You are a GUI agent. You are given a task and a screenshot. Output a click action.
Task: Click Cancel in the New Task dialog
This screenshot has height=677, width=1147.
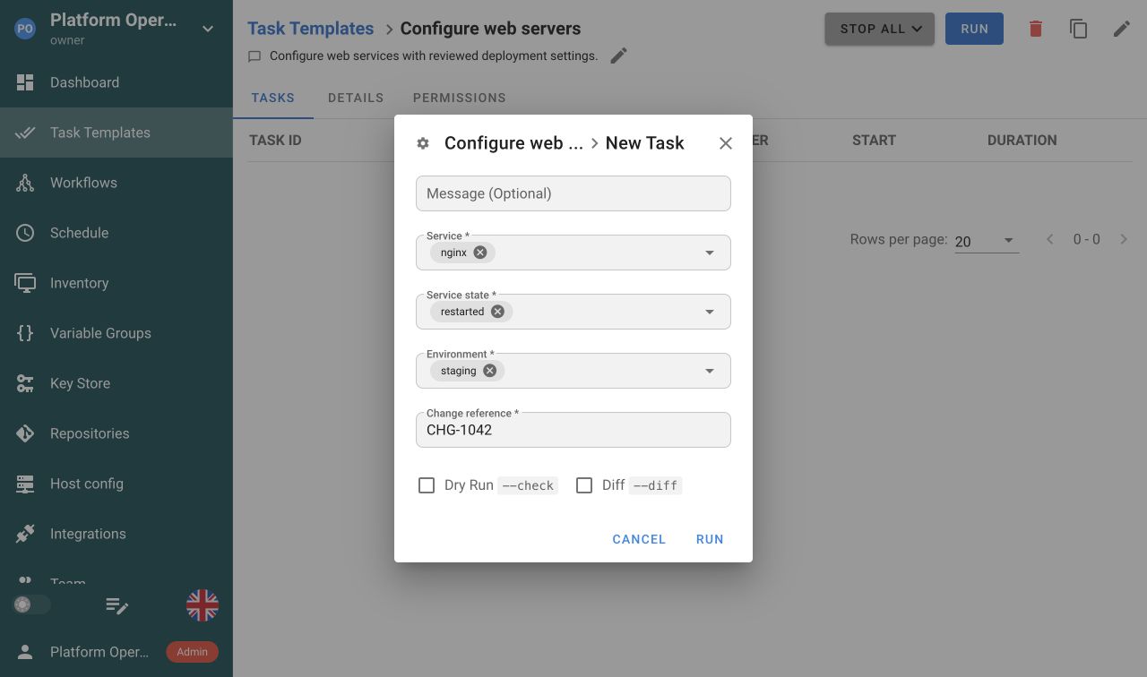[639, 539]
